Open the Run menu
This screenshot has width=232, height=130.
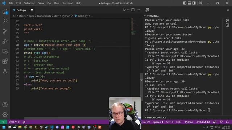57,3
